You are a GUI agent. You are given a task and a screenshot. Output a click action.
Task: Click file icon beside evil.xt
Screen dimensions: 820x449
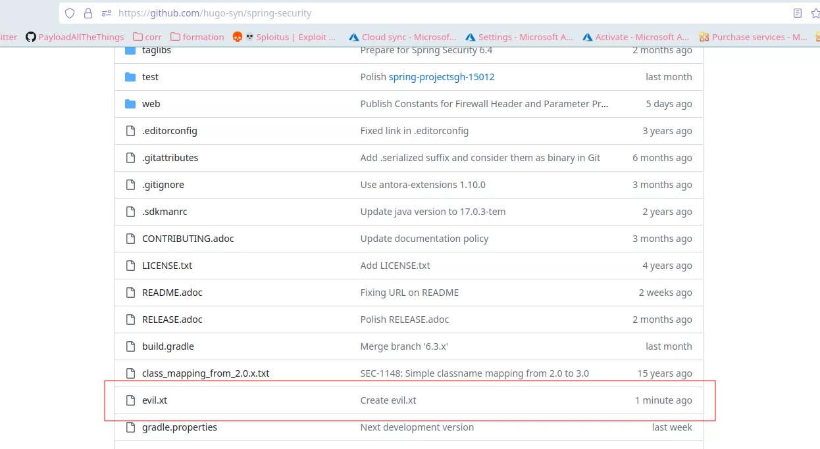(x=130, y=400)
